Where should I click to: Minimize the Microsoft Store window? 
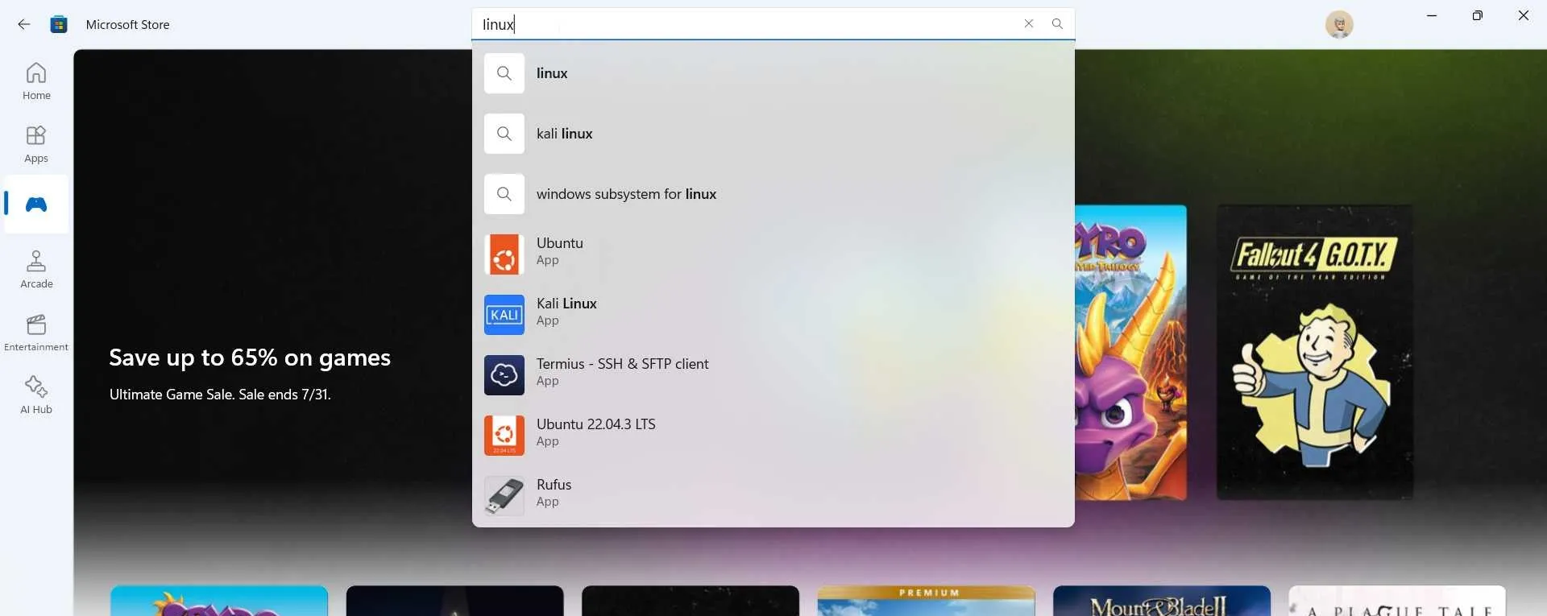pyautogui.click(x=1432, y=15)
